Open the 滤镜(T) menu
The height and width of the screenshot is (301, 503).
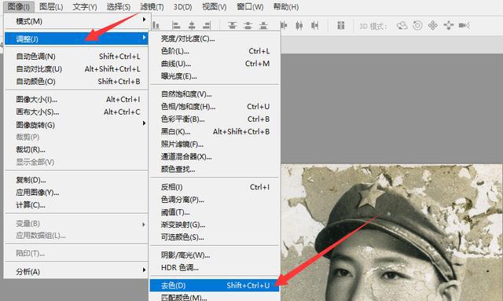click(152, 6)
